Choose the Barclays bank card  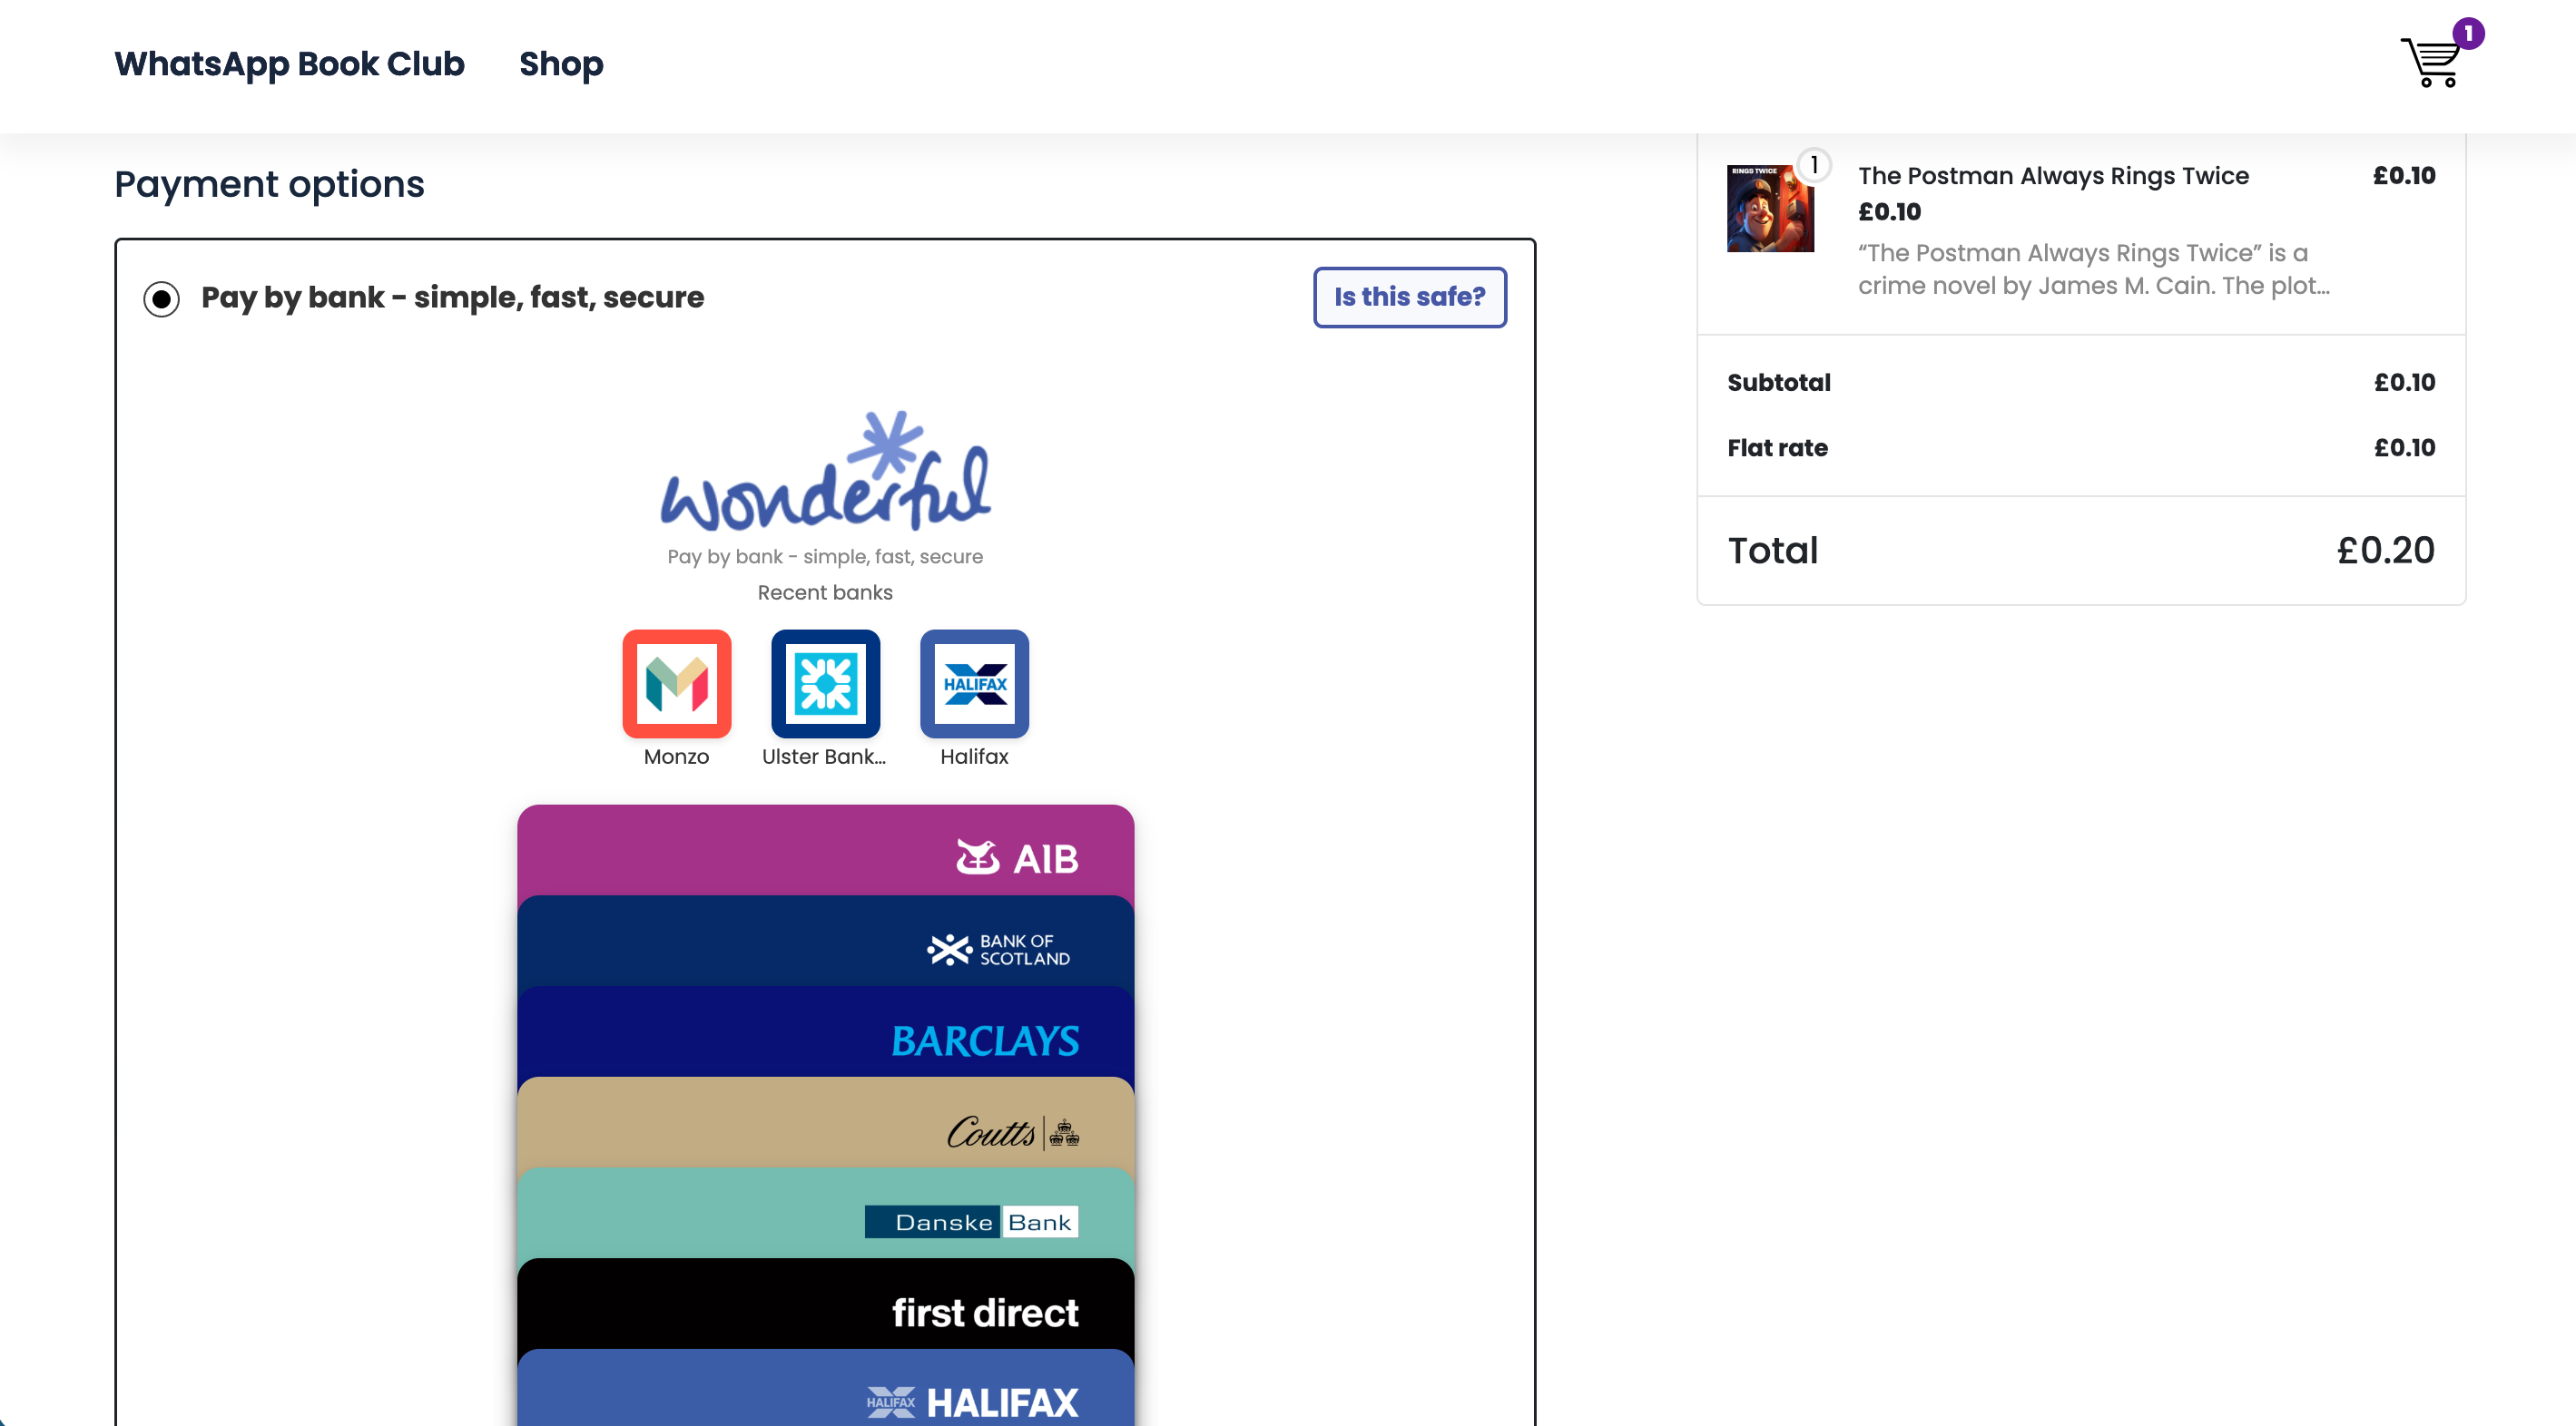click(825, 1035)
